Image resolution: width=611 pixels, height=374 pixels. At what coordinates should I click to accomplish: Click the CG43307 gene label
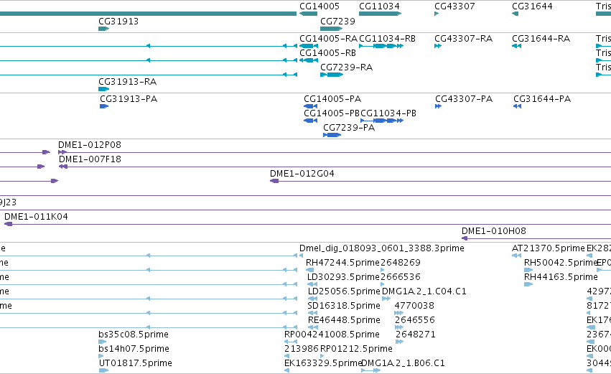[x=454, y=6]
